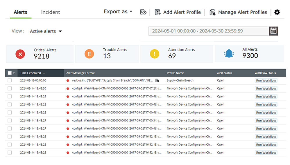
Task: Run Workflow for the Supply Chain Breach alert
Action: coord(266,80)
